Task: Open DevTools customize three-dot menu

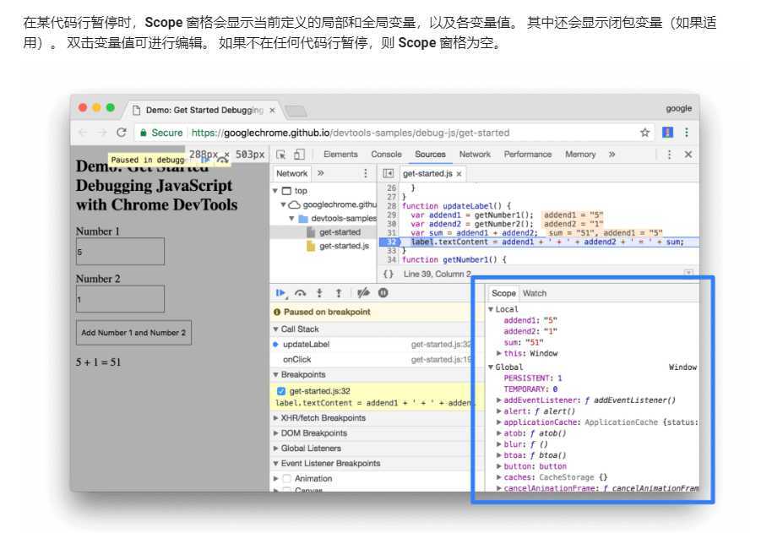Action: [669, 155]
